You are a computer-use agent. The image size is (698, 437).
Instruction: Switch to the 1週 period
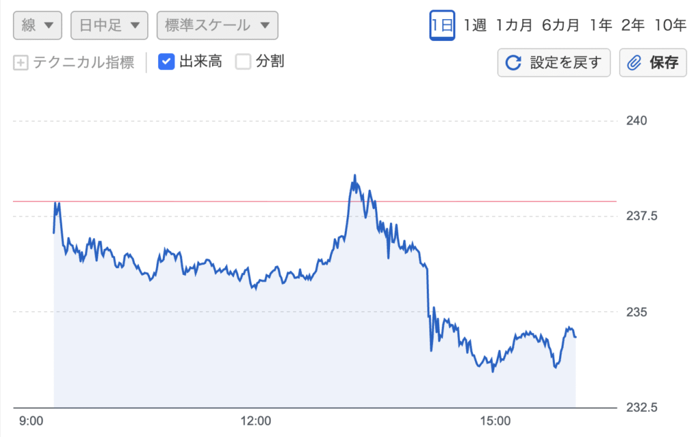(475, 25)
